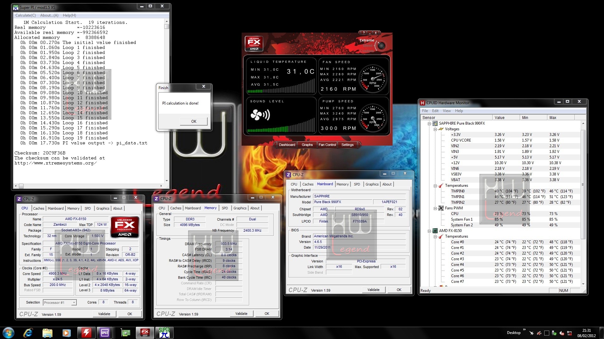Switch to Caches tab in CPU-Z CPU window
This screenshot has width=604, height=339.
pyautogui.click(x=39, y=208)
